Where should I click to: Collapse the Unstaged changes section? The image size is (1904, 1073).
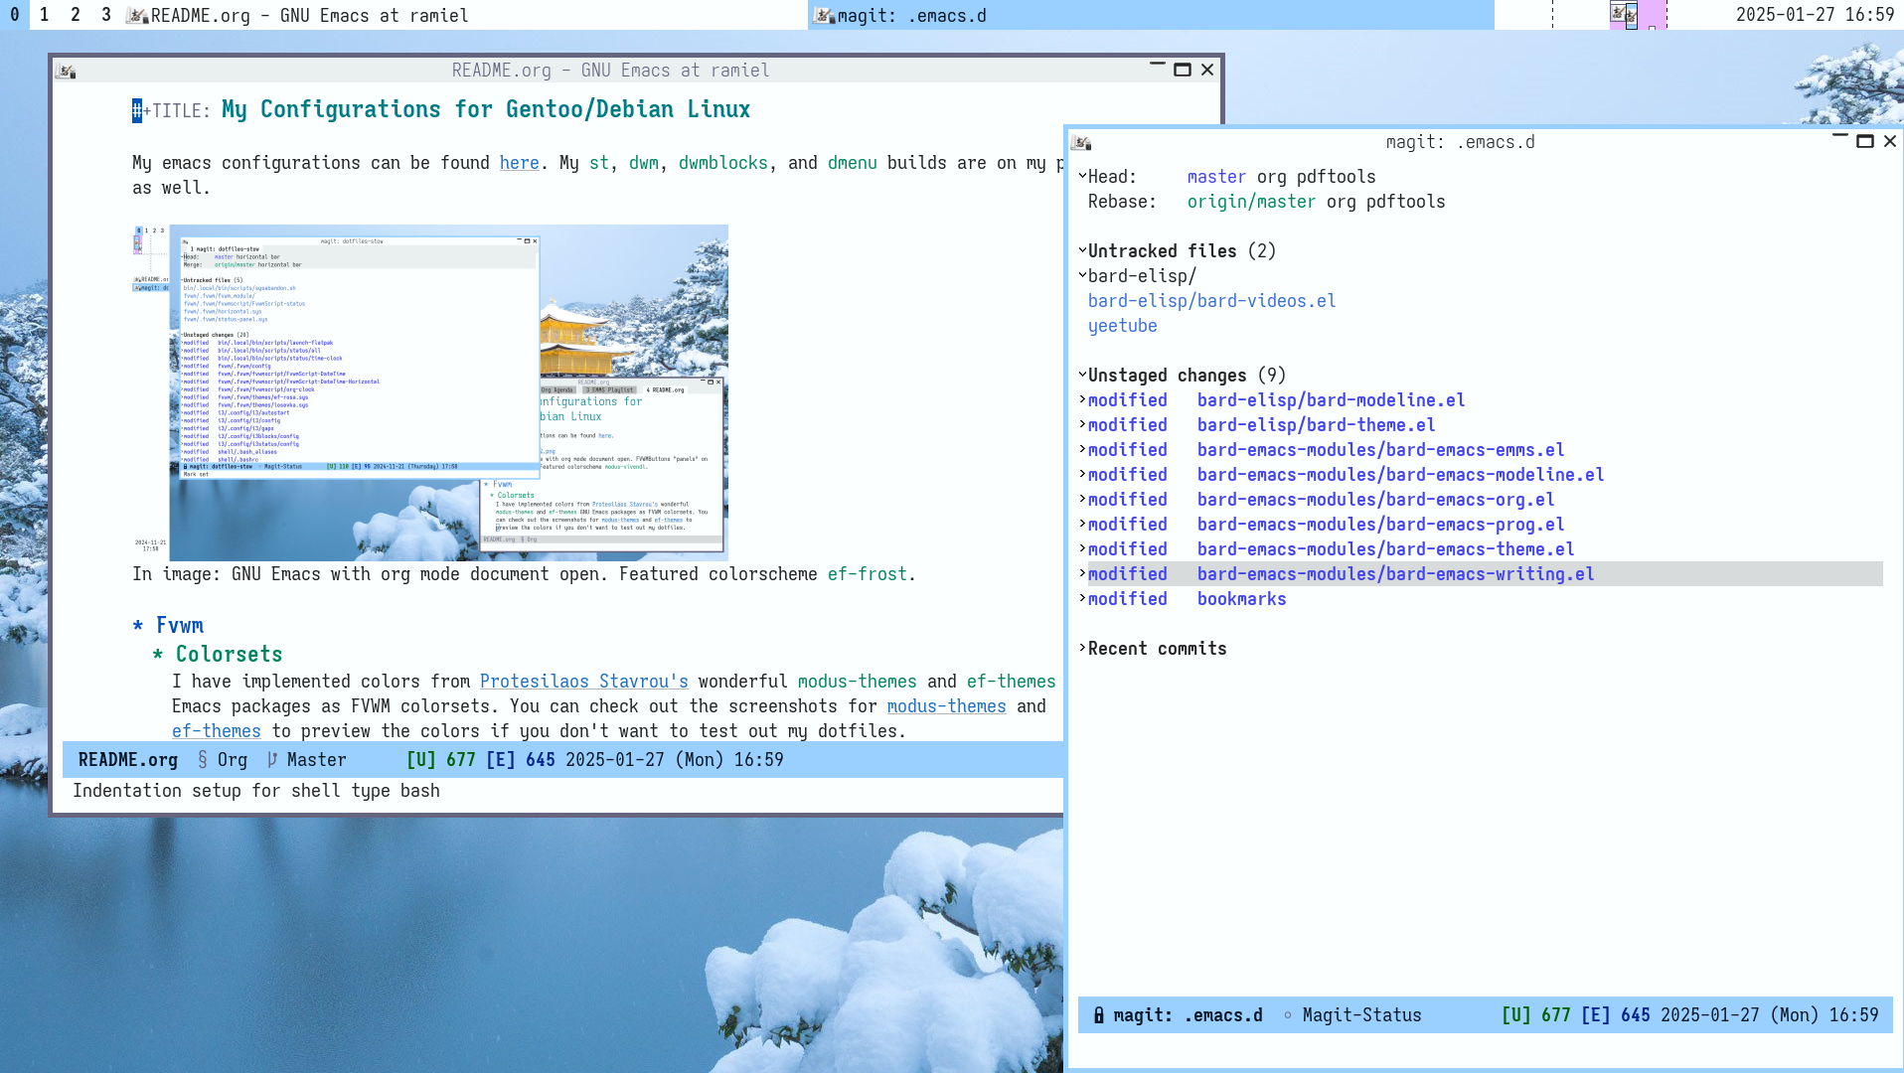pyautogui.click(x=1082, y=375)
